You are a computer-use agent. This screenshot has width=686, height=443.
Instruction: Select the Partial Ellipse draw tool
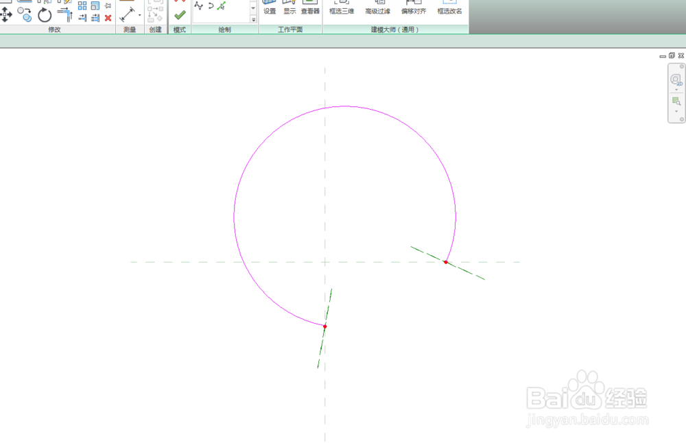[211, 5]
